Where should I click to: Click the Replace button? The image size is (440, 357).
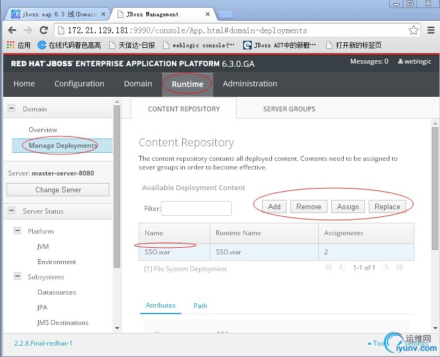pyautogui.click(x=387, y=206)
